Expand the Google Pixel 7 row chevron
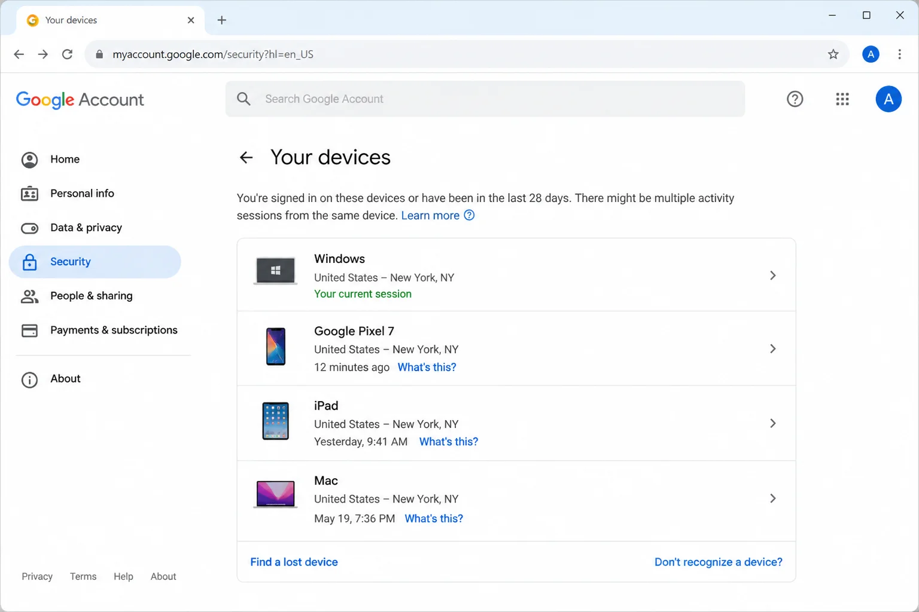 [x=772, y=349]
